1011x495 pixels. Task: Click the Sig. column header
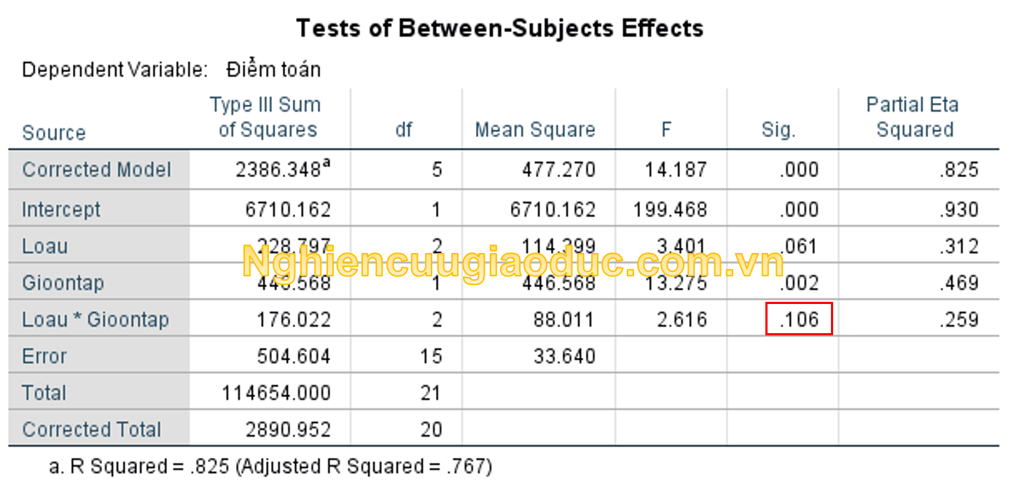tap(778, 130)
